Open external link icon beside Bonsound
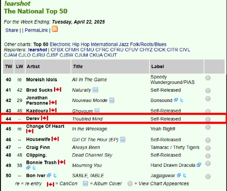The height and width of the screenshot is (191, 227). coord(176,100)
